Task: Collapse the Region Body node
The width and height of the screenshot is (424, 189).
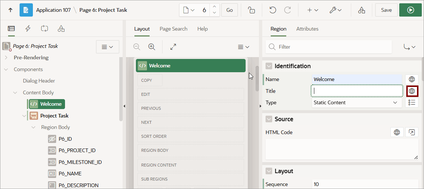Action: pos(34,127)
